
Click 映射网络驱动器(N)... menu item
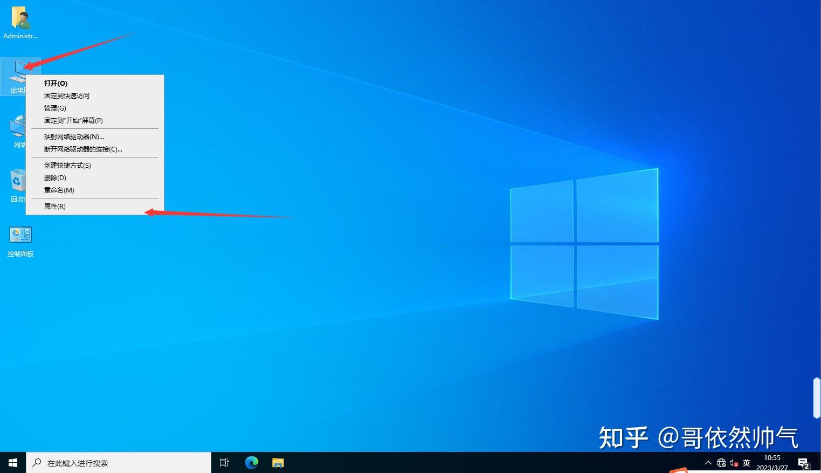pyautogui.click(x=95, y=137)
